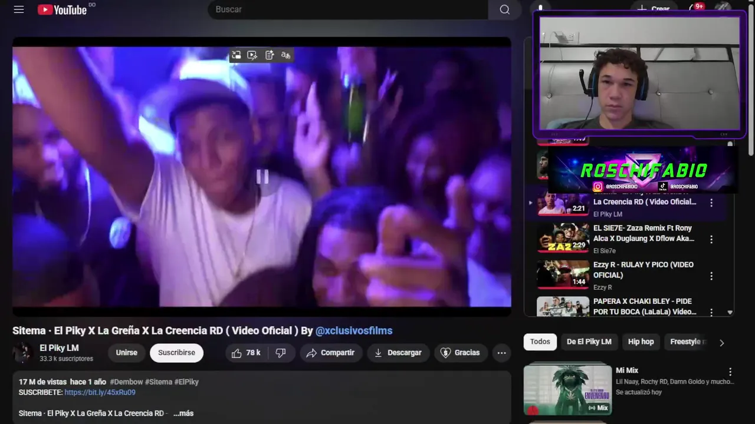The height and width of the screenshot is (424, 755).
Task: Open options for PAPERA X CHAKI BLEY
Action: (x=711, y=312)
